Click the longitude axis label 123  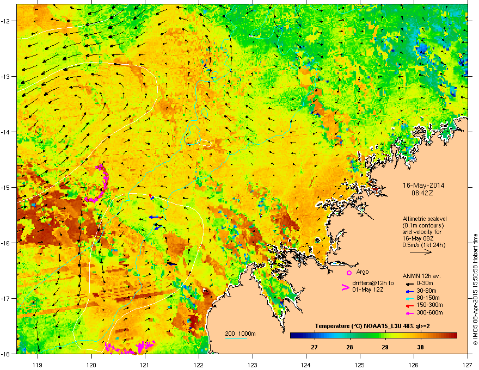(253, 365)
